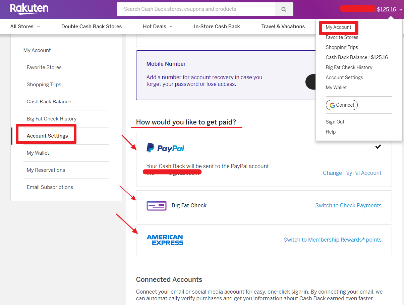404x305 pixels.
Task: Click the PayPal logo
Action: [x=165, y=148]
